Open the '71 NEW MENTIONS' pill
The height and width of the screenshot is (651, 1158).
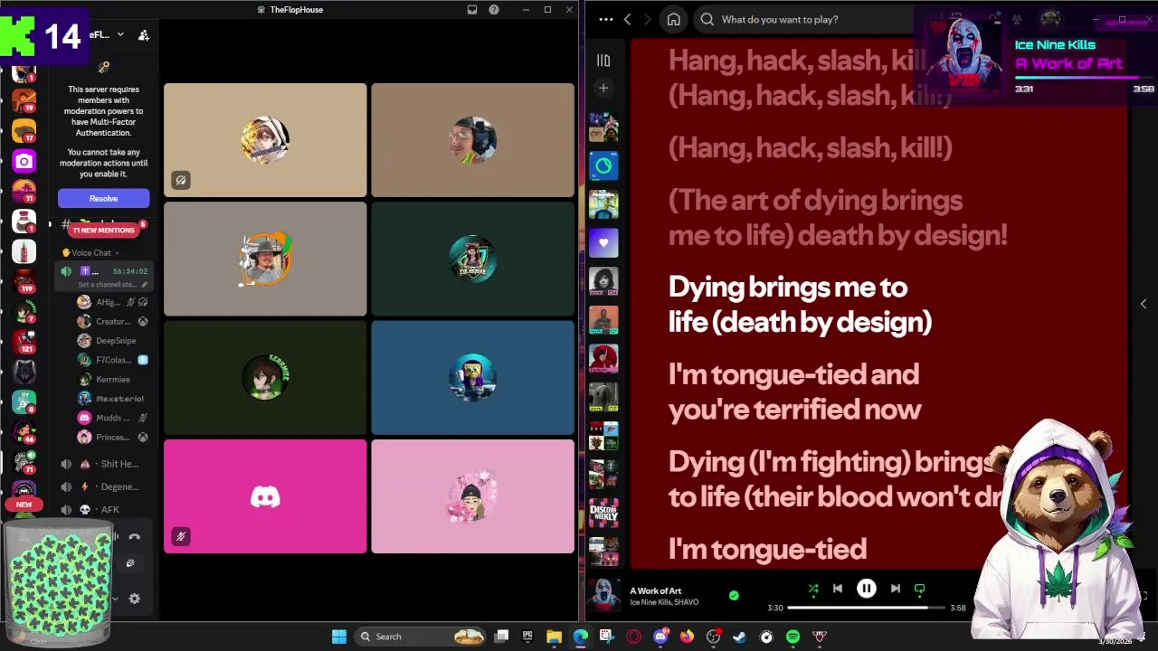[103, 230]
